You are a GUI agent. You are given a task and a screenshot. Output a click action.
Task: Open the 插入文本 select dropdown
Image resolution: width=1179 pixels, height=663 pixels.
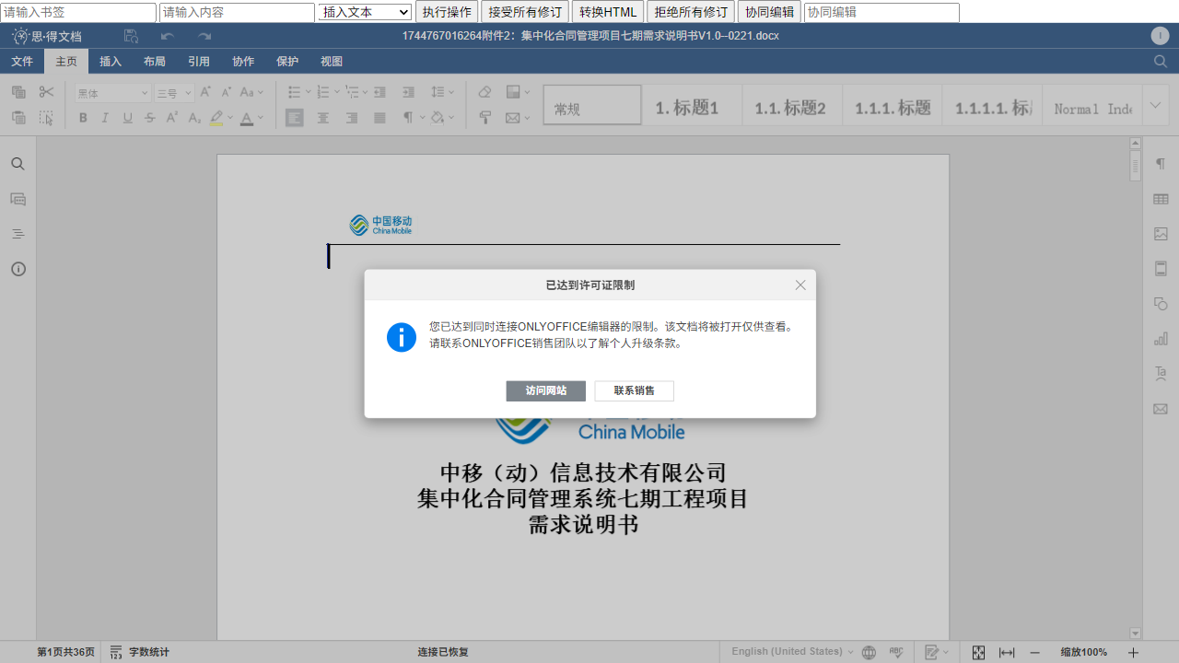click(x=365, y=12)
